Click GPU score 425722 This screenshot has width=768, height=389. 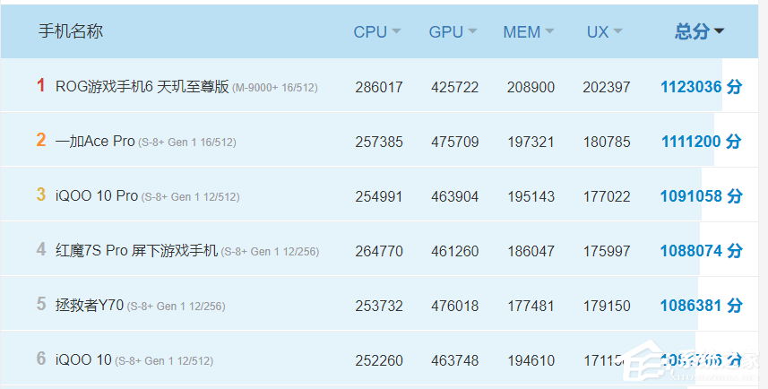(x=455, y=87)
